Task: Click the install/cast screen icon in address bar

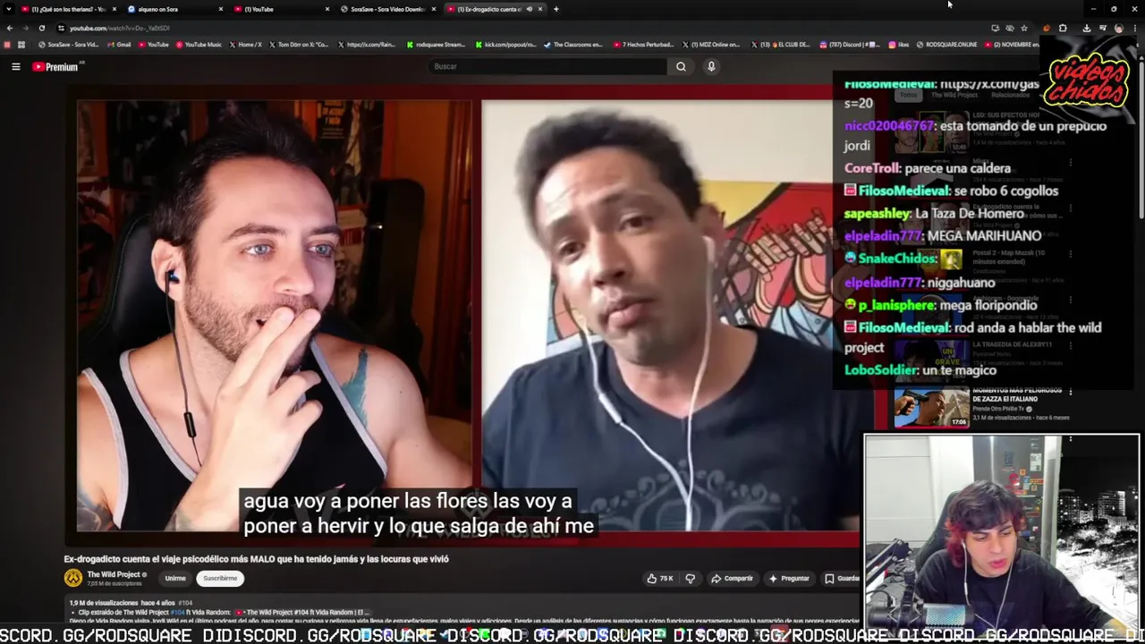Action: 996,28
